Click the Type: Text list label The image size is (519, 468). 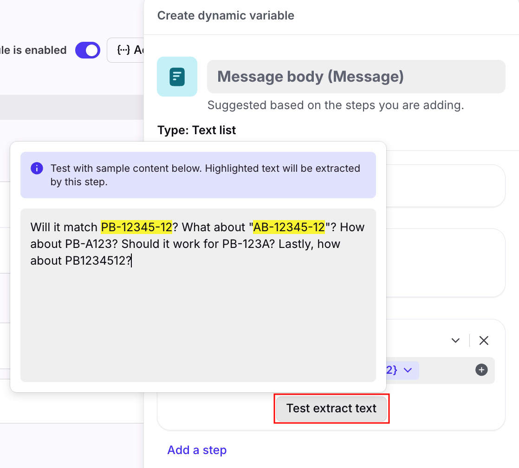(196, 130)
